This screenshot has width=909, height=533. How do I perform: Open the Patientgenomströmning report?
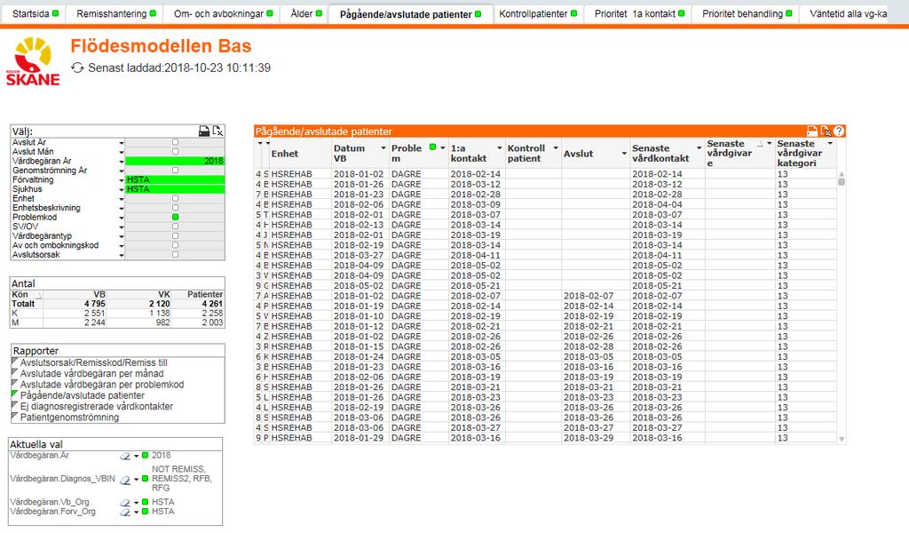69,417
